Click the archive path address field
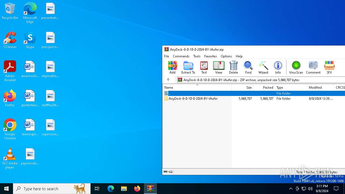The width and height of the screenshot is (345, 194). click(x=261, y=80)
